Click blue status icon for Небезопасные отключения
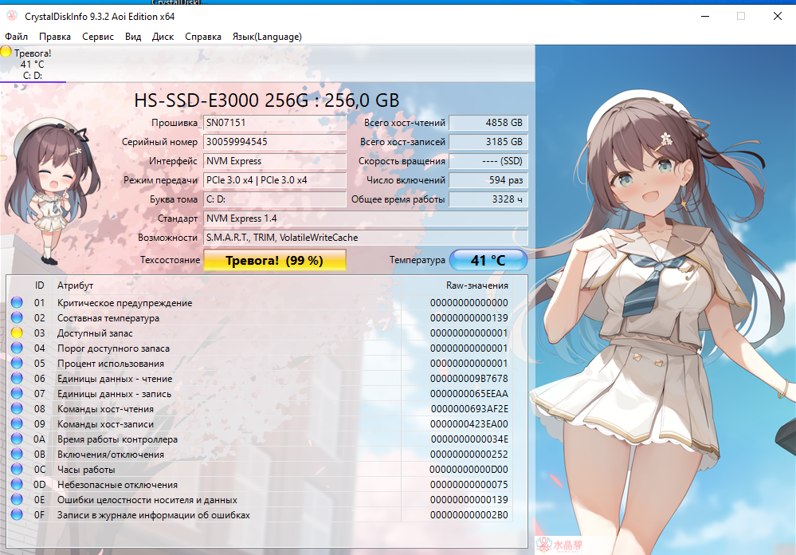 click(17, 484)
